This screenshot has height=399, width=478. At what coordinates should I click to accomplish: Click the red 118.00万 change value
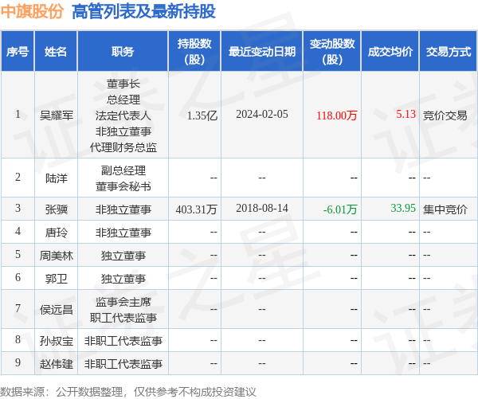[336, 115]
